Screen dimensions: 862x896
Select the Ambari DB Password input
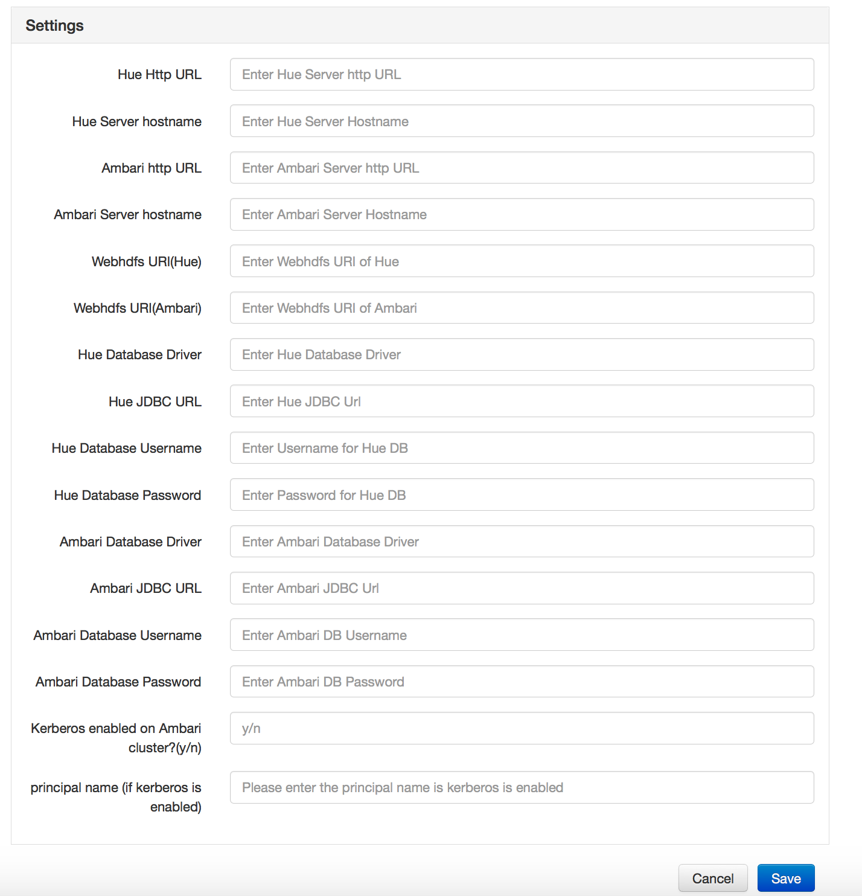coord(521,681)
